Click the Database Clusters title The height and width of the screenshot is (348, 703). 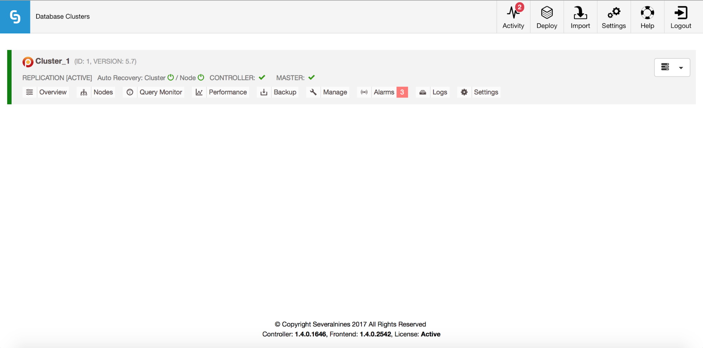[63, 17]
